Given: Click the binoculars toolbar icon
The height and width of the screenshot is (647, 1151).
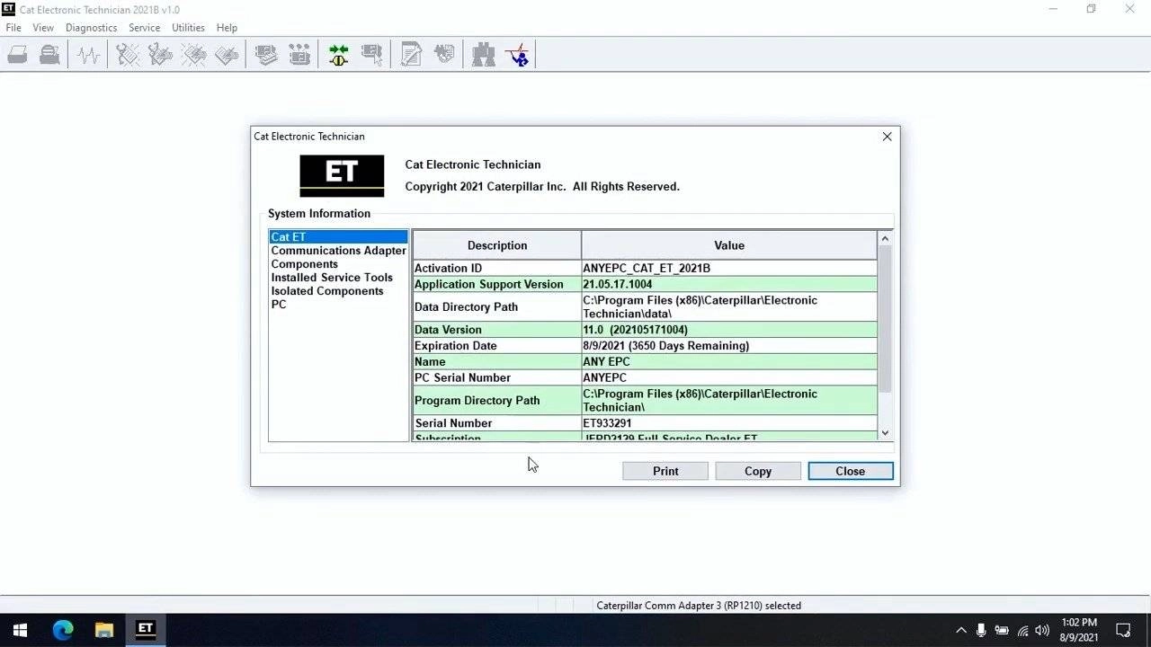Looking at the screenshot, I should tap(484, 55).
